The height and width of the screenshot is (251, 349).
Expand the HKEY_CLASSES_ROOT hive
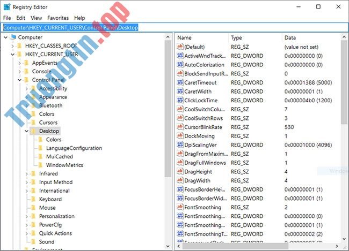(13, 46)
